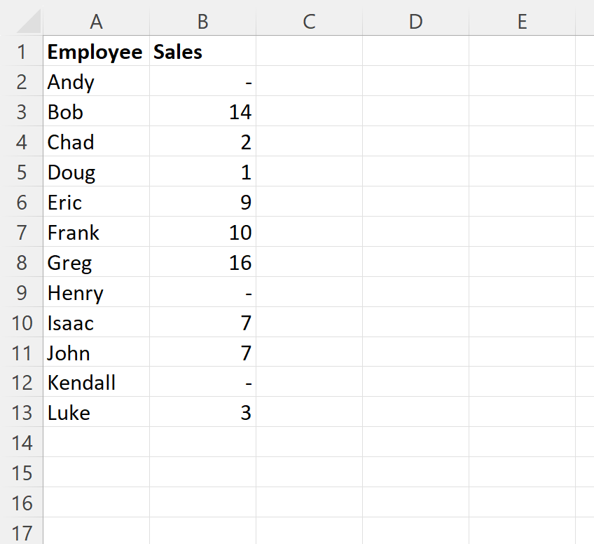594x544 pixels.
Task: Click column E header
Action: coord(522,22)
